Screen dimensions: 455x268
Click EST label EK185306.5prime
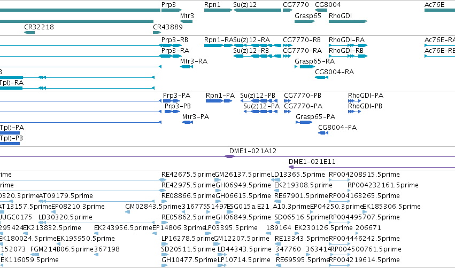point(391,207)
